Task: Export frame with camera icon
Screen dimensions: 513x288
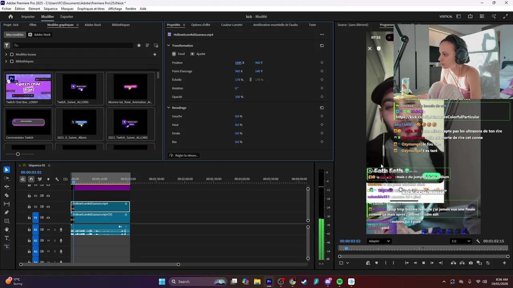Action: pos(471,263)
